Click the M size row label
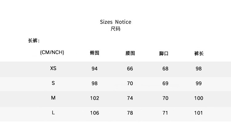The height and width of the screenshot is (135, 231). tap(53, 98)
